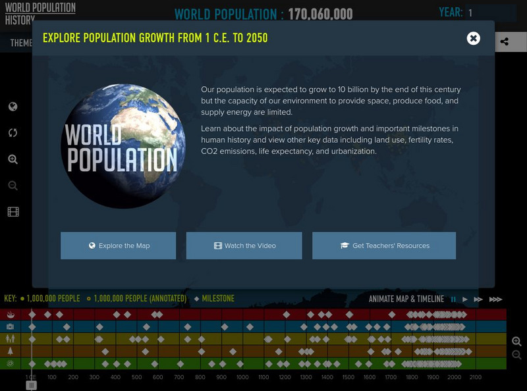Viewport: 527px width, 391px height.
Task: Click the 500 year label on timeline
Action: (x=136, y=377)
